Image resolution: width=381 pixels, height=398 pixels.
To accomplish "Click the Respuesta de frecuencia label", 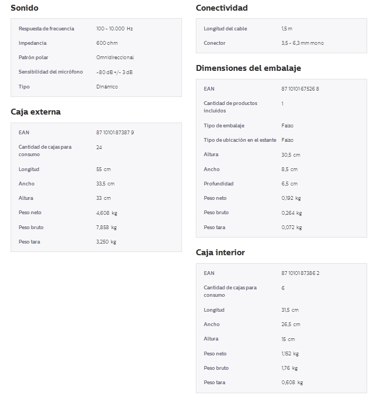I will point(46,29).
